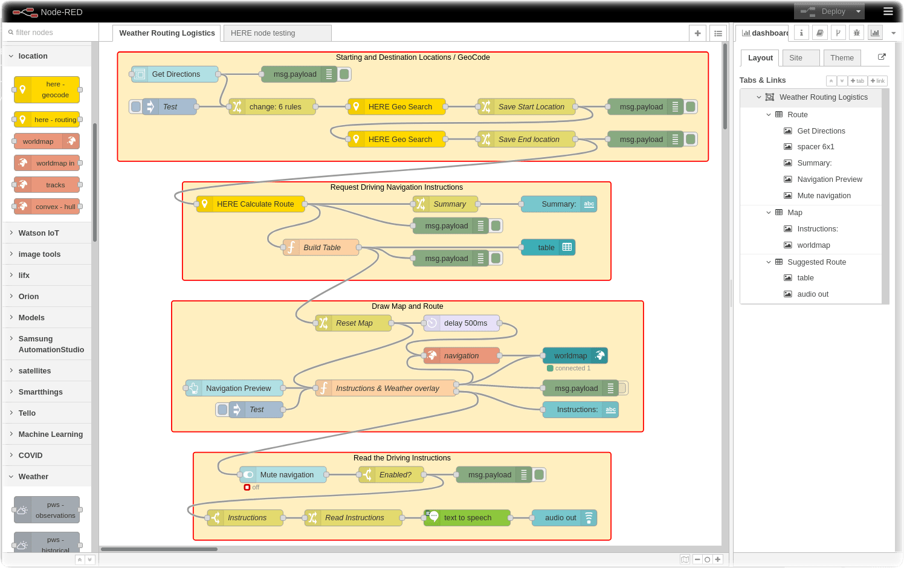Add a dashboard tab with the tab button
Image resolution: width=904 pixels, height=568 pixels.
[857, 80]
